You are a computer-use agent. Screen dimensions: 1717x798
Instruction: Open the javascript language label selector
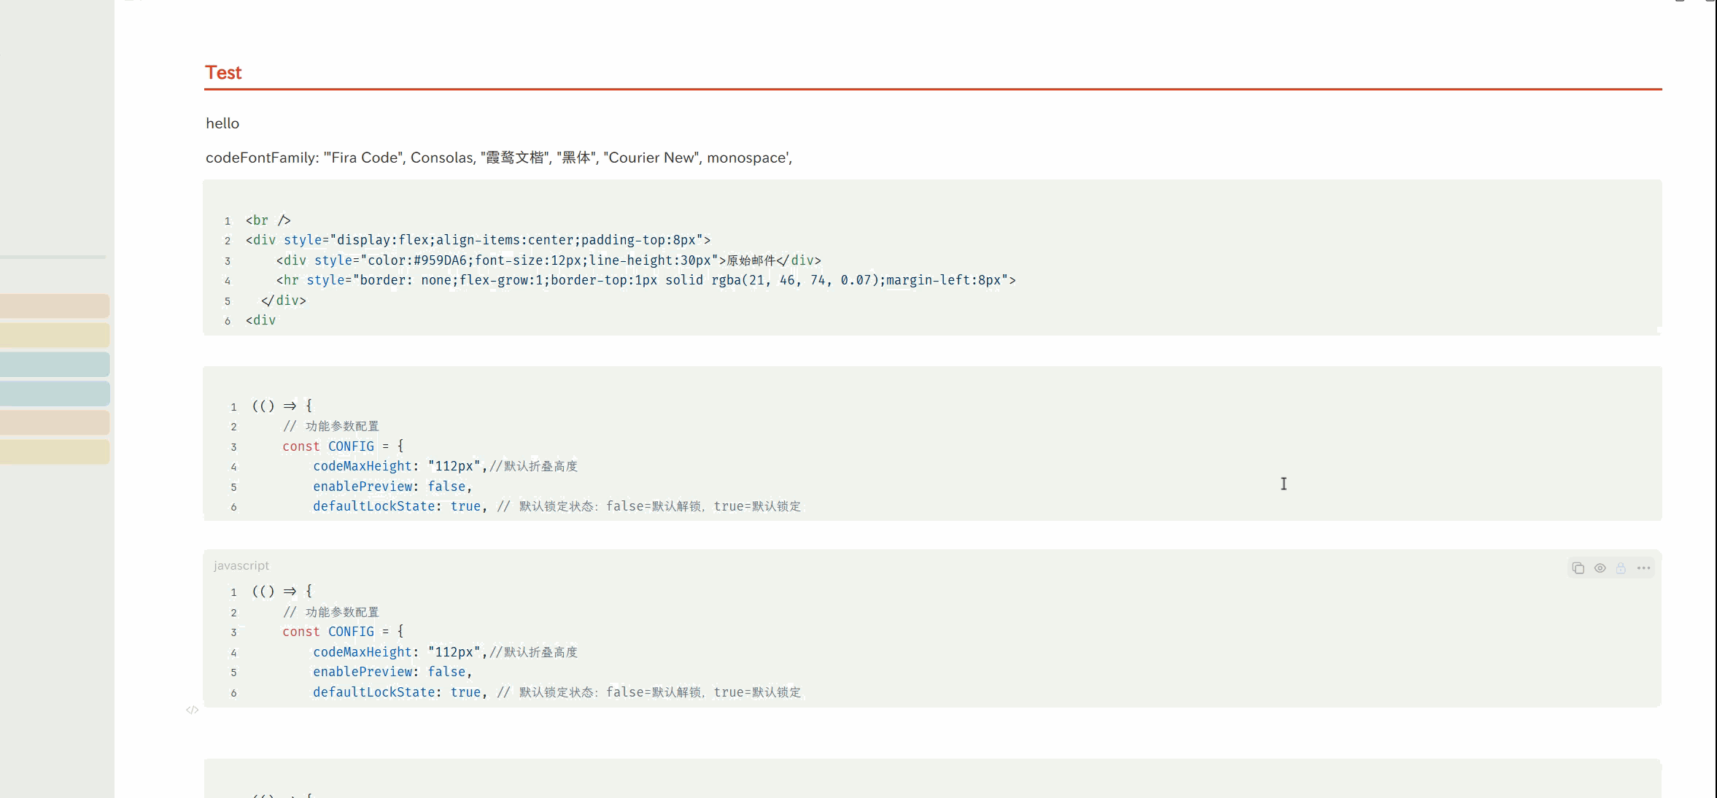coord(241,566)
